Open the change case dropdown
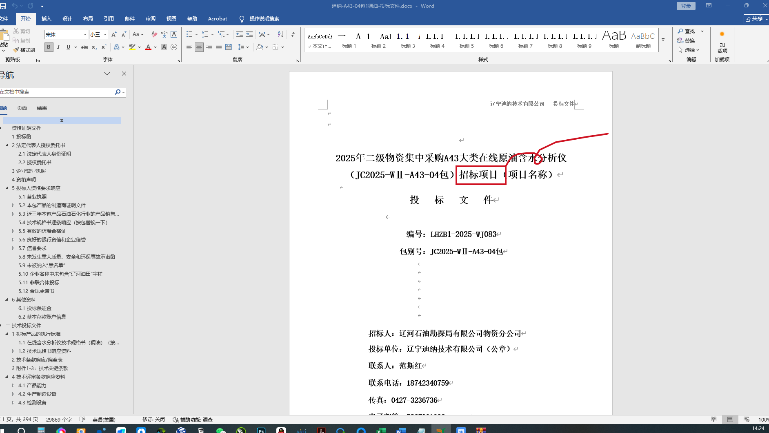The image size is (769, 433). [138, 34]
